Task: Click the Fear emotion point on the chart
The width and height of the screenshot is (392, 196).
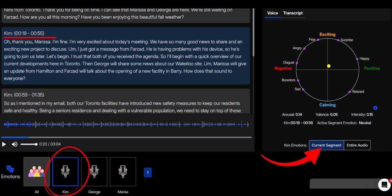Action: [x=318, y=40]
